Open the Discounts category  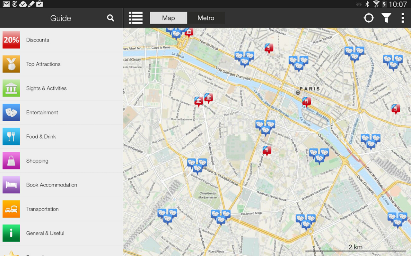(x=61, y=40)
